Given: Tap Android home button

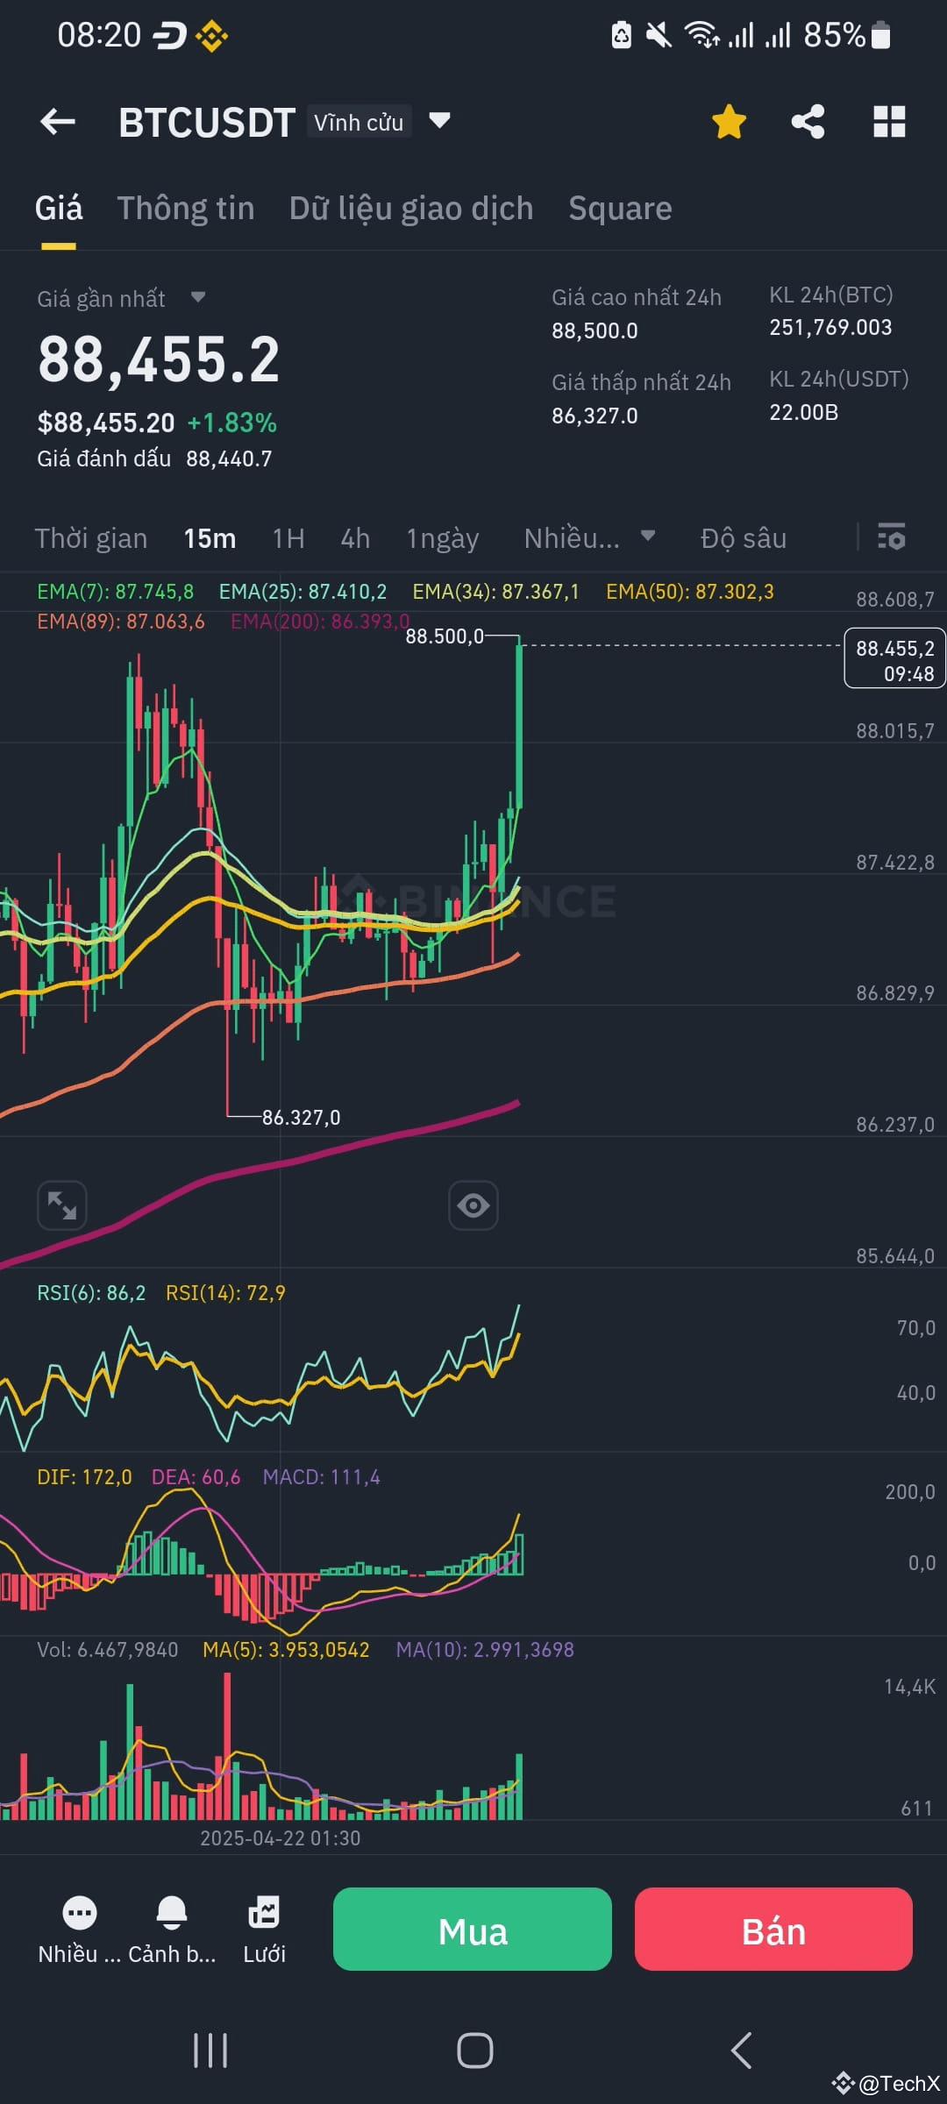Looking at the screenshot, I should 474,2051.
